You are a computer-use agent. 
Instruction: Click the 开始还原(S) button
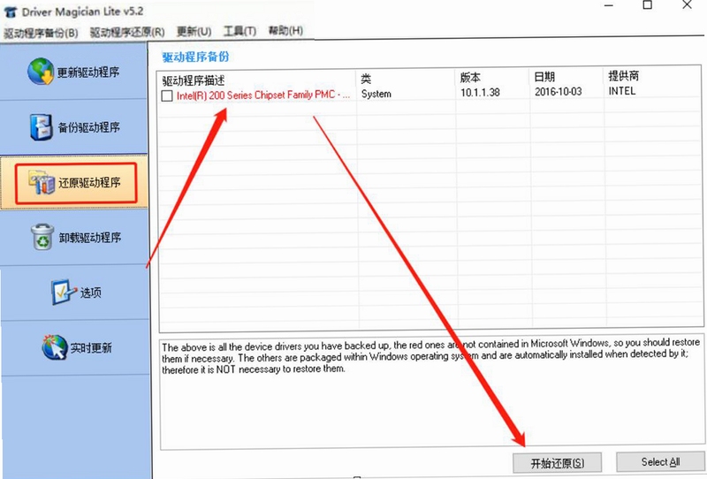(x=558, y=463)
